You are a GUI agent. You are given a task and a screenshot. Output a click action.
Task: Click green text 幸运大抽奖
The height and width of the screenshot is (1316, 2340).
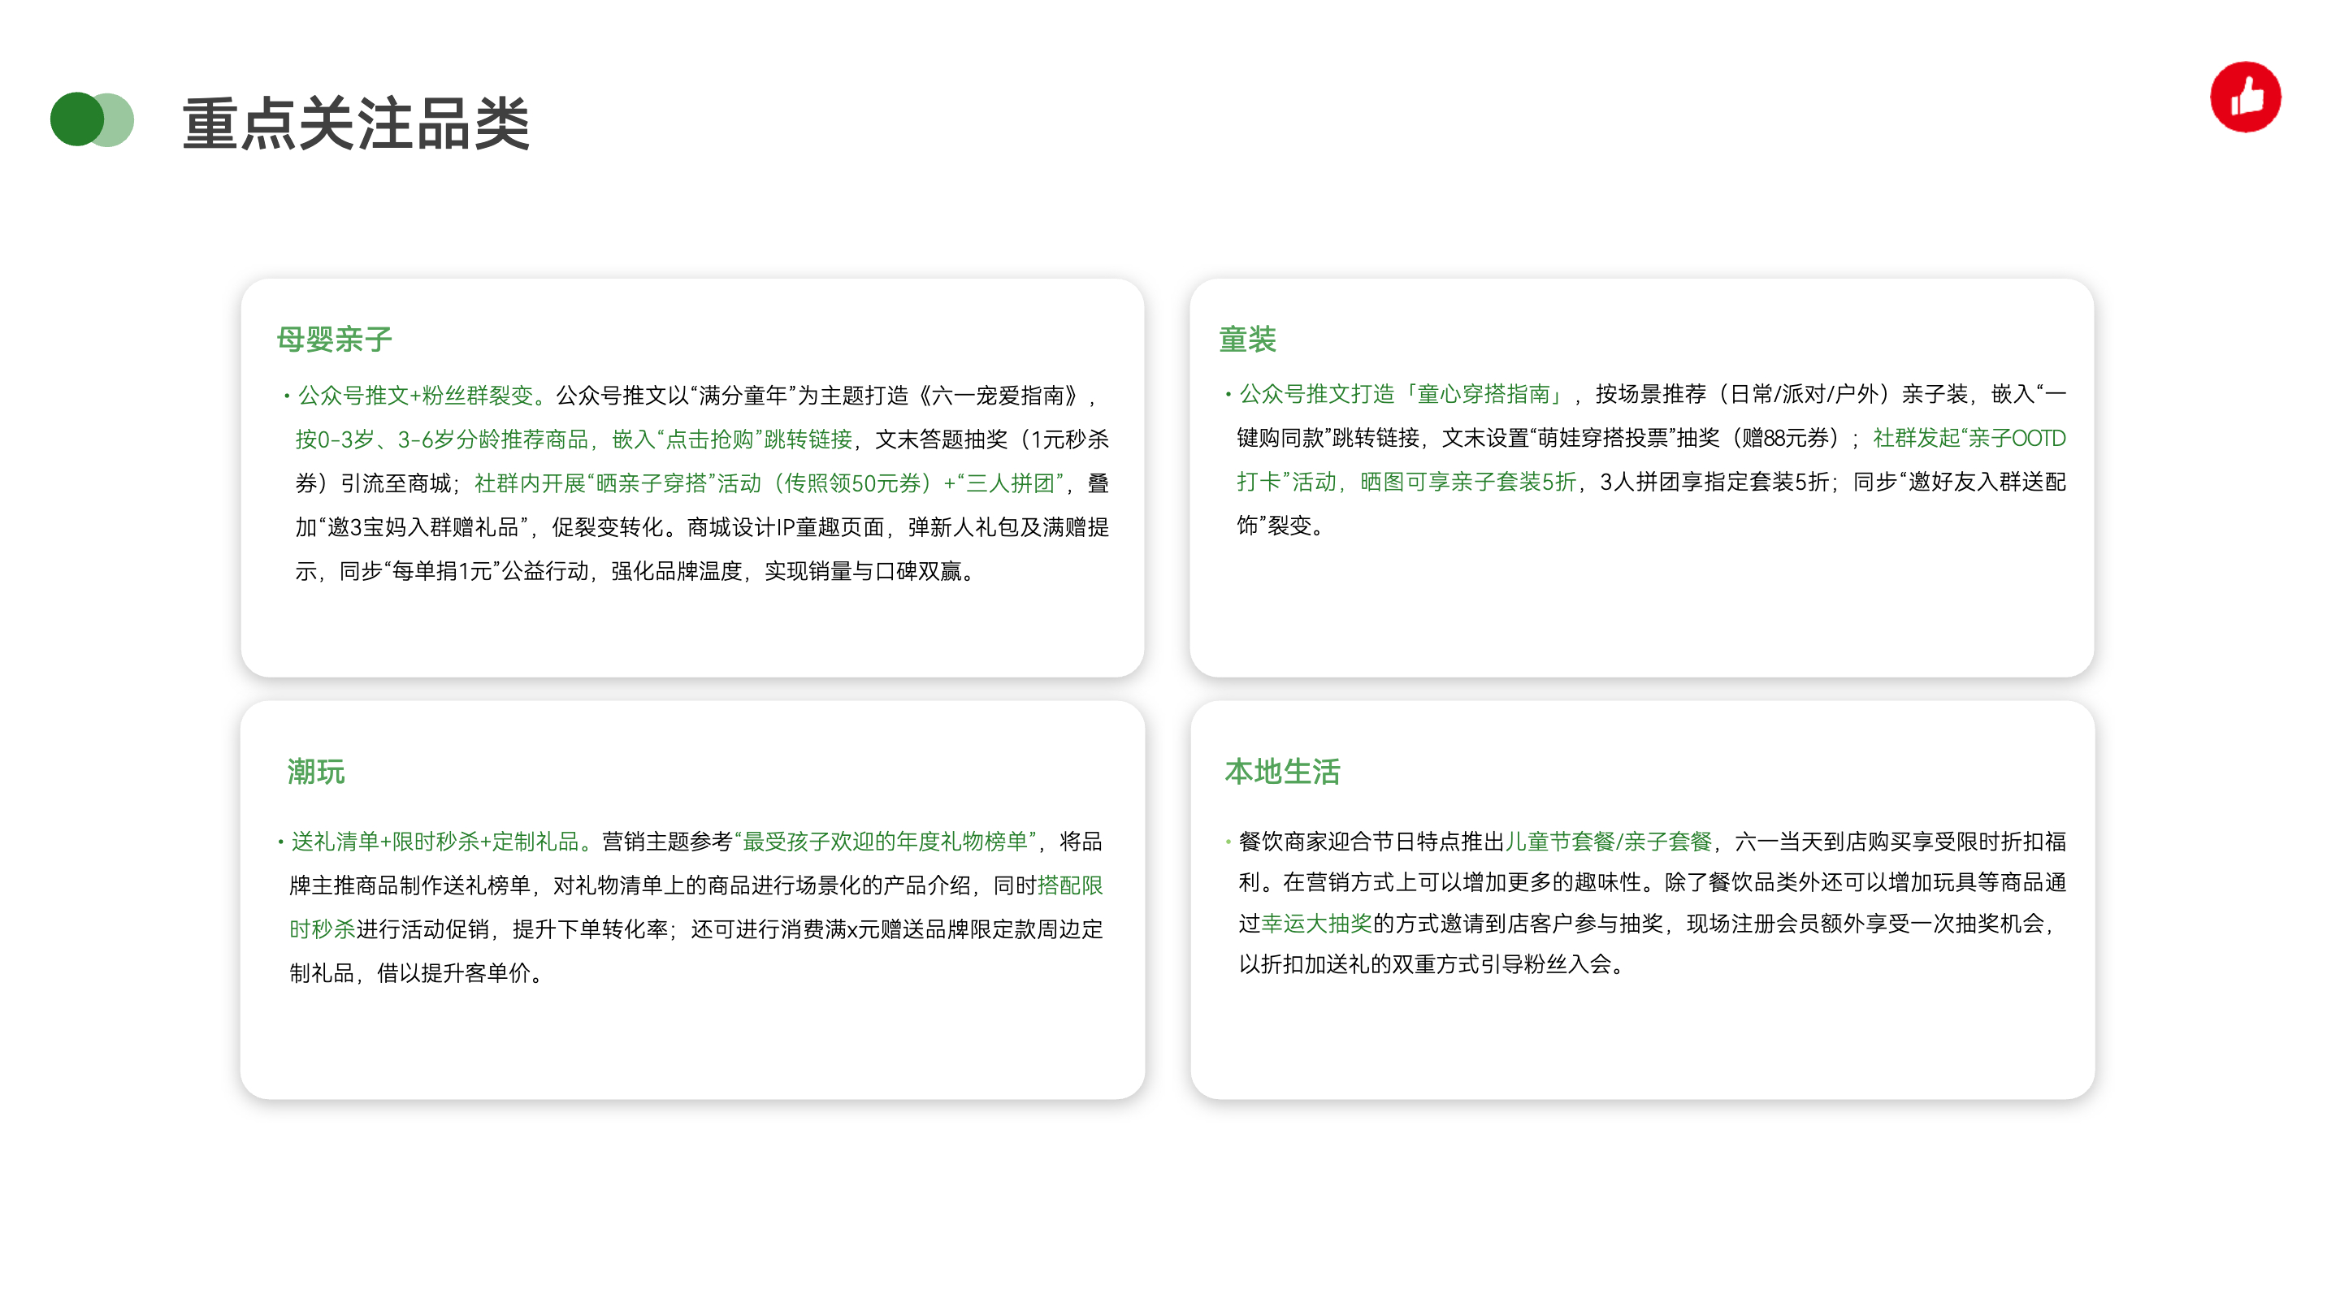[x=1316, y=924]
